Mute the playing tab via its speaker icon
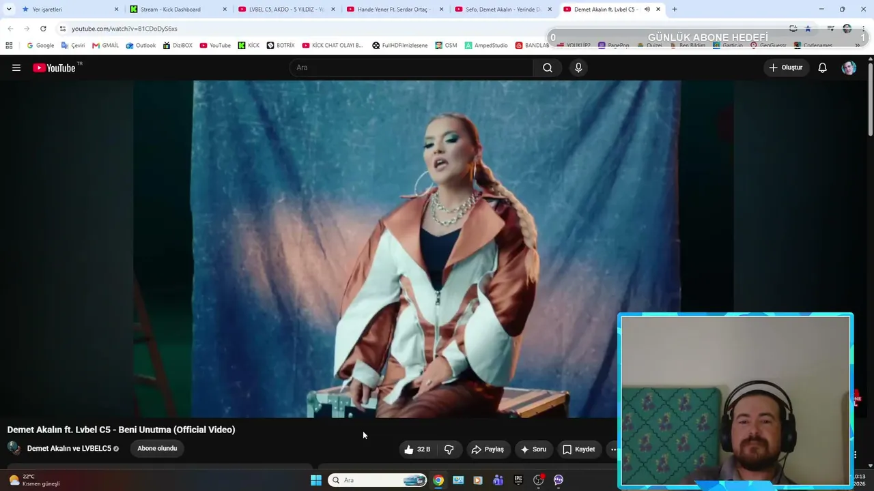This screenshot has height=491, width=874. click(x=647, y=10)
